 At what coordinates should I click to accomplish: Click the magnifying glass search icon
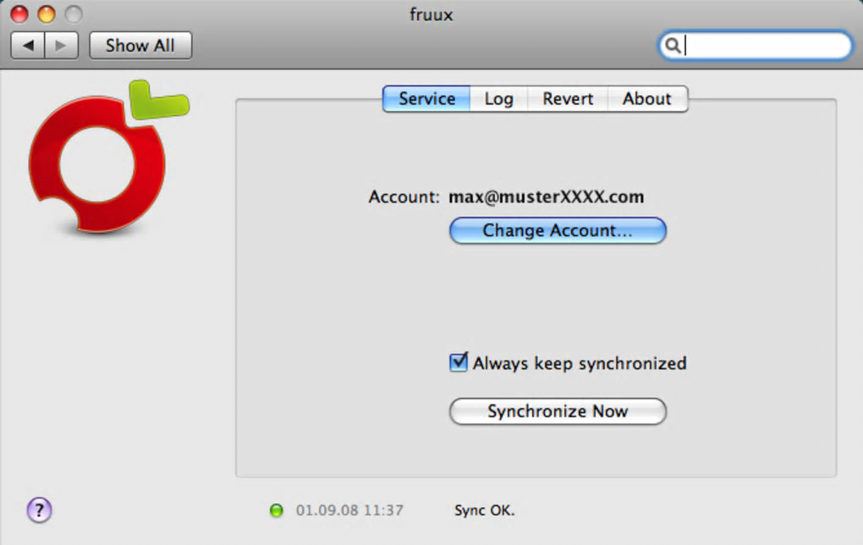click(x=673, y=46)
